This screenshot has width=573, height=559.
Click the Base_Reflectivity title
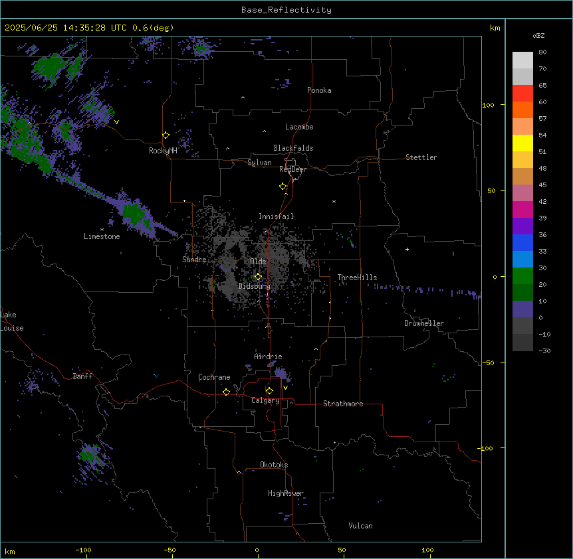(x=286, y=10)
